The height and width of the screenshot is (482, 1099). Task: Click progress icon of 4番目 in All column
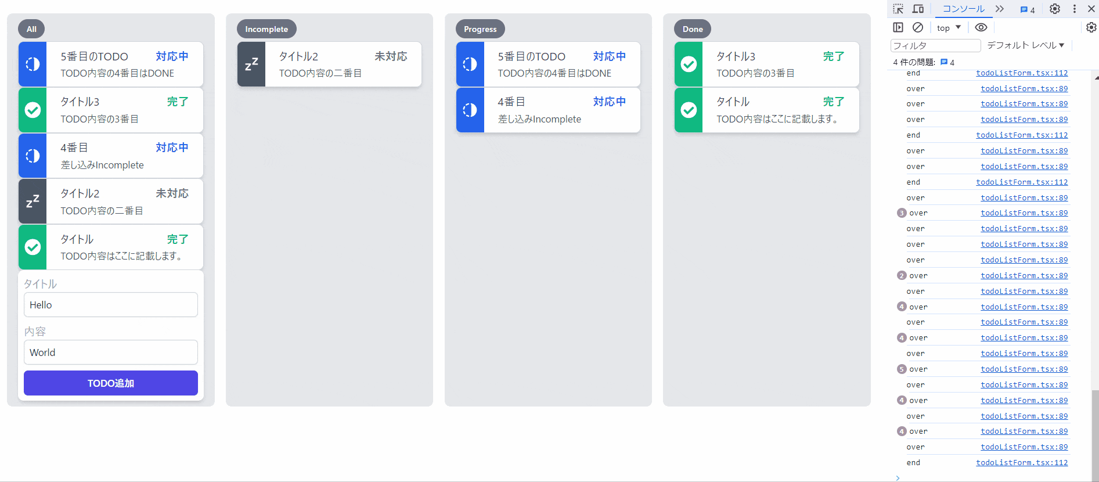(x=33, y=156)
